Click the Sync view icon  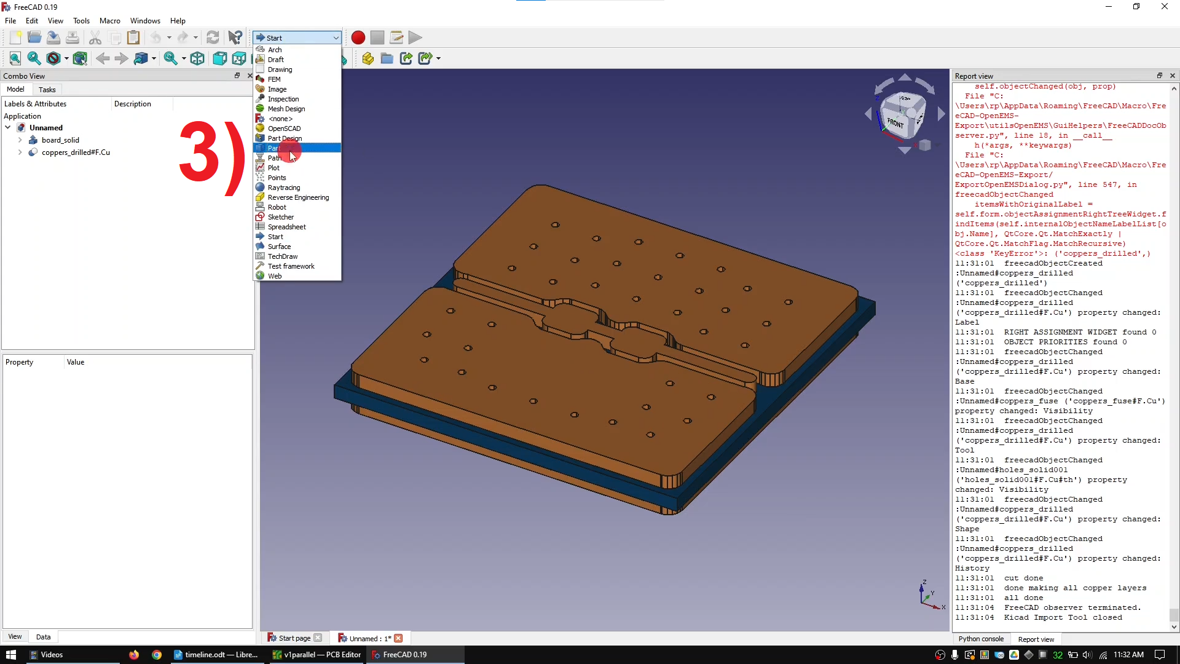tap(170, 58)
